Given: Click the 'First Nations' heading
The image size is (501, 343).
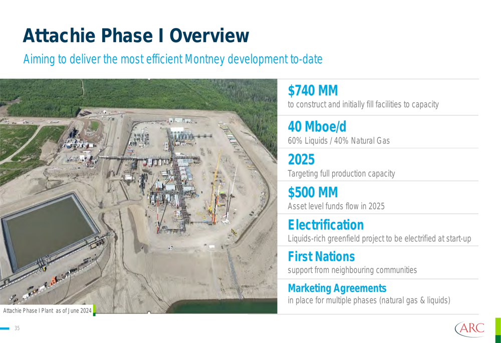Looking at the screenshot, I should (321, 256).
